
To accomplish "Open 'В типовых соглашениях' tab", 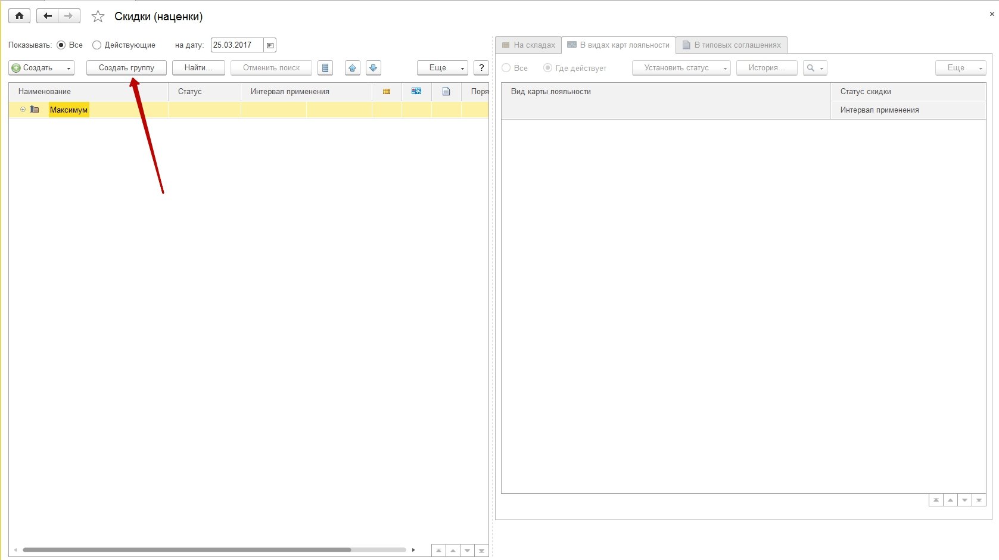I will pyautogui.click(x=732, y=45).
